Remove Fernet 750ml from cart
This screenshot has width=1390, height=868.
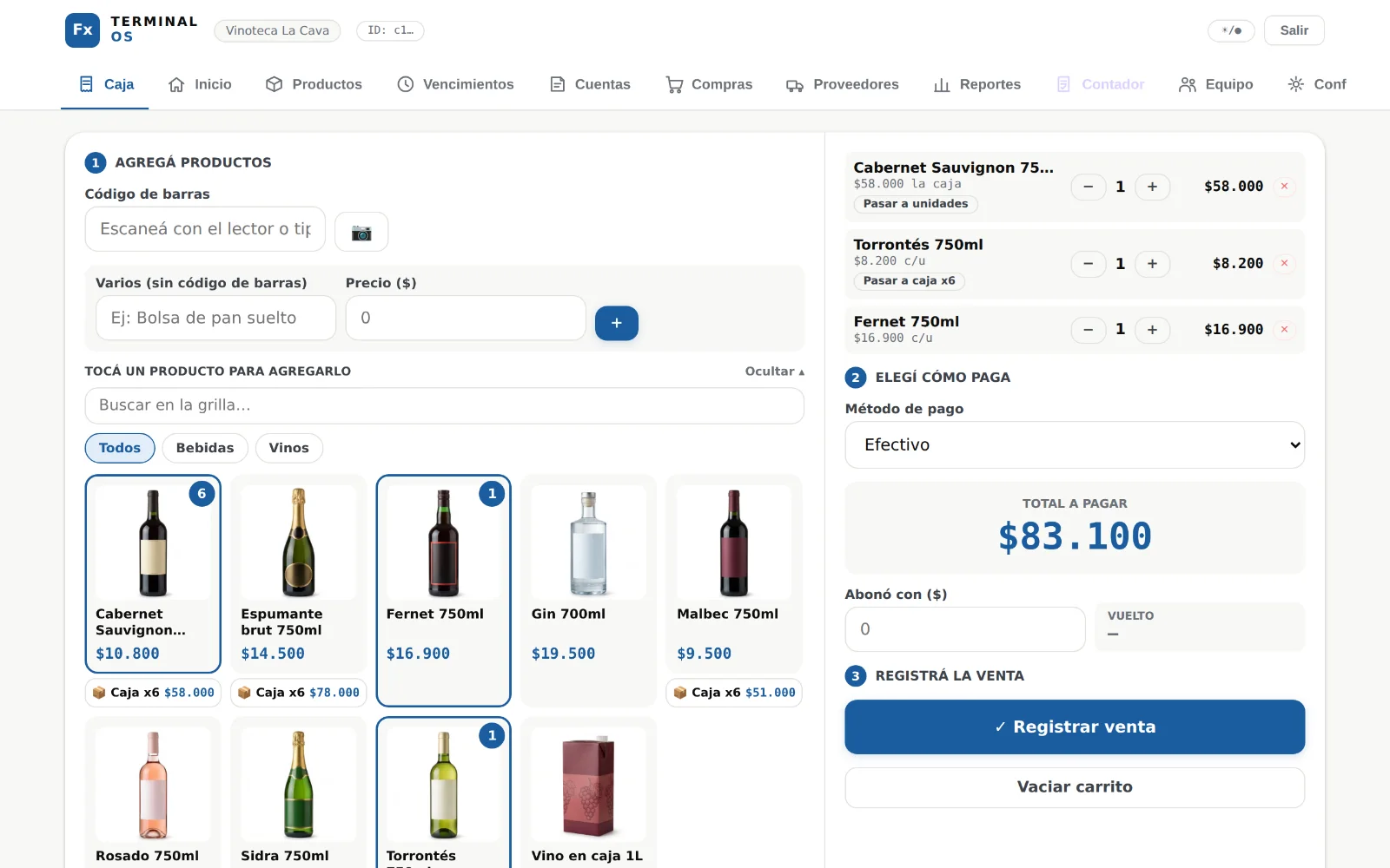1284,330
